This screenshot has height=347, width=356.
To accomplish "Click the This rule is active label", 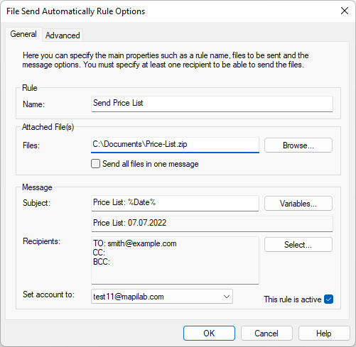I will pyautogui.click(x=293, y=299).
